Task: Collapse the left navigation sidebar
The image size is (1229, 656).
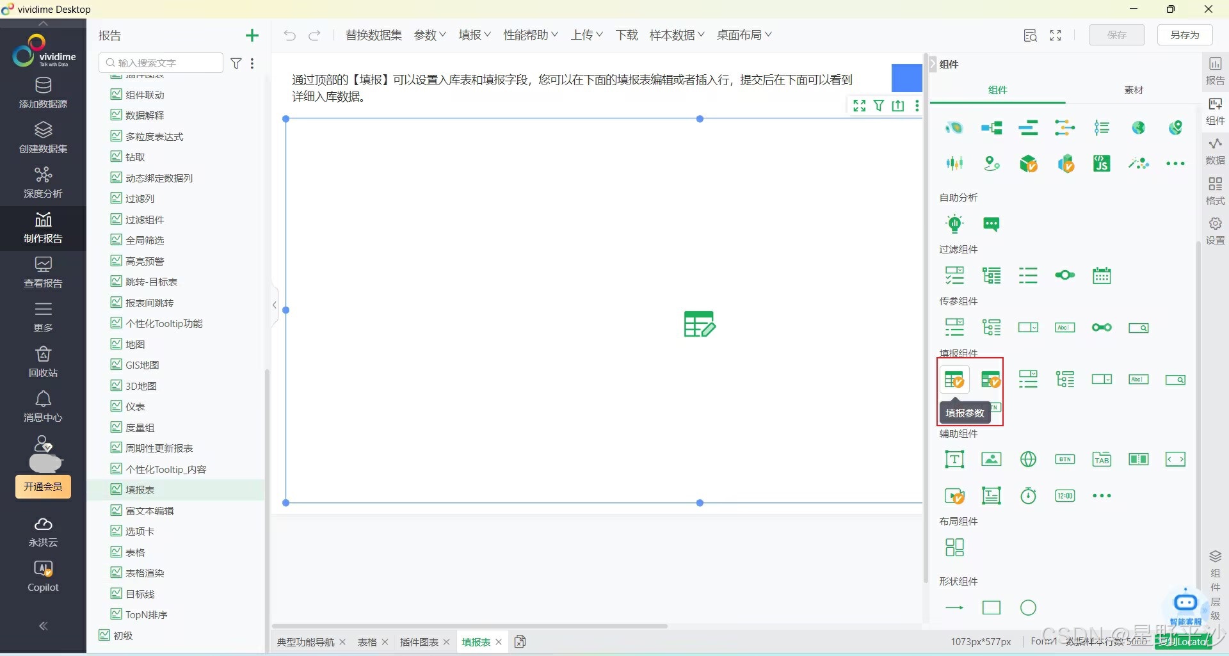Action: (43, 626)
